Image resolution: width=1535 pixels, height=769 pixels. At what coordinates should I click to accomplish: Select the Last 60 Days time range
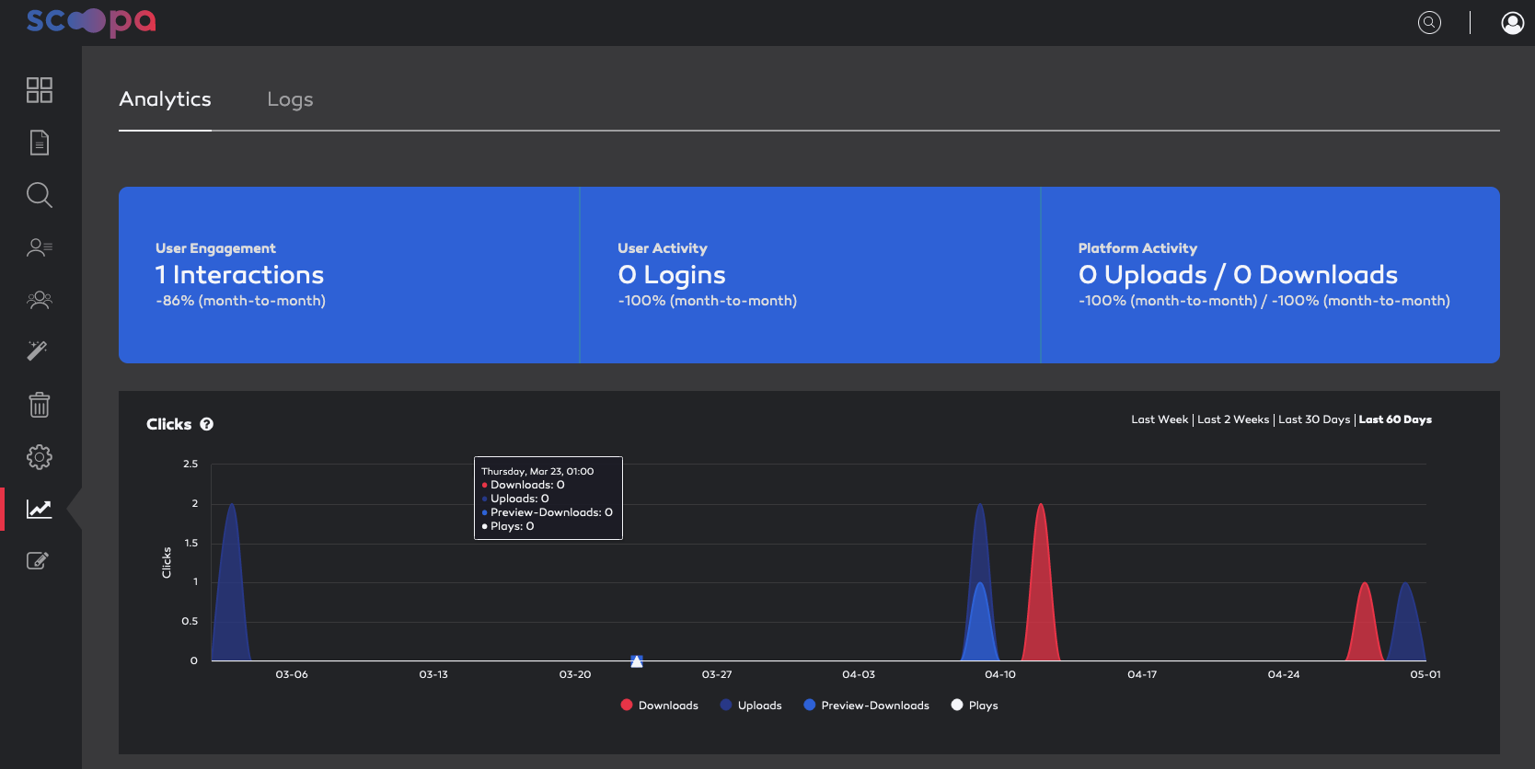pos(1395,419)
